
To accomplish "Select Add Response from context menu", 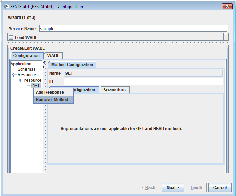I will pyautogui.click(x=50, y=92).
